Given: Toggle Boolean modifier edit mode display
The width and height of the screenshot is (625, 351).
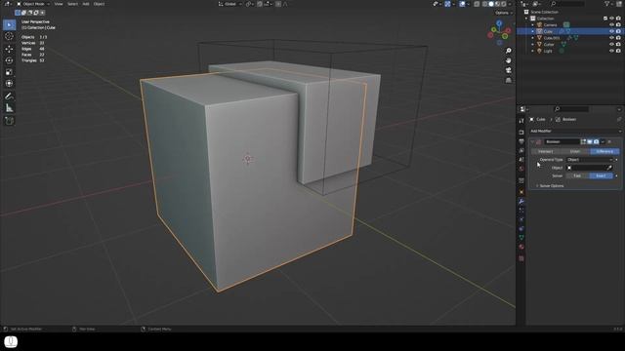Looking at the screenshot, I should (583, 141).
